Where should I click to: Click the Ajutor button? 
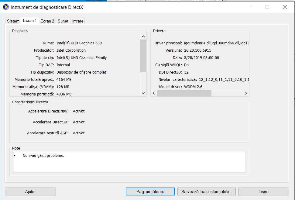(30, 191)
